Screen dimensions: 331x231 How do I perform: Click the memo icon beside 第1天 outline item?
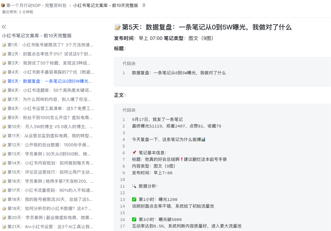(4, 45)
